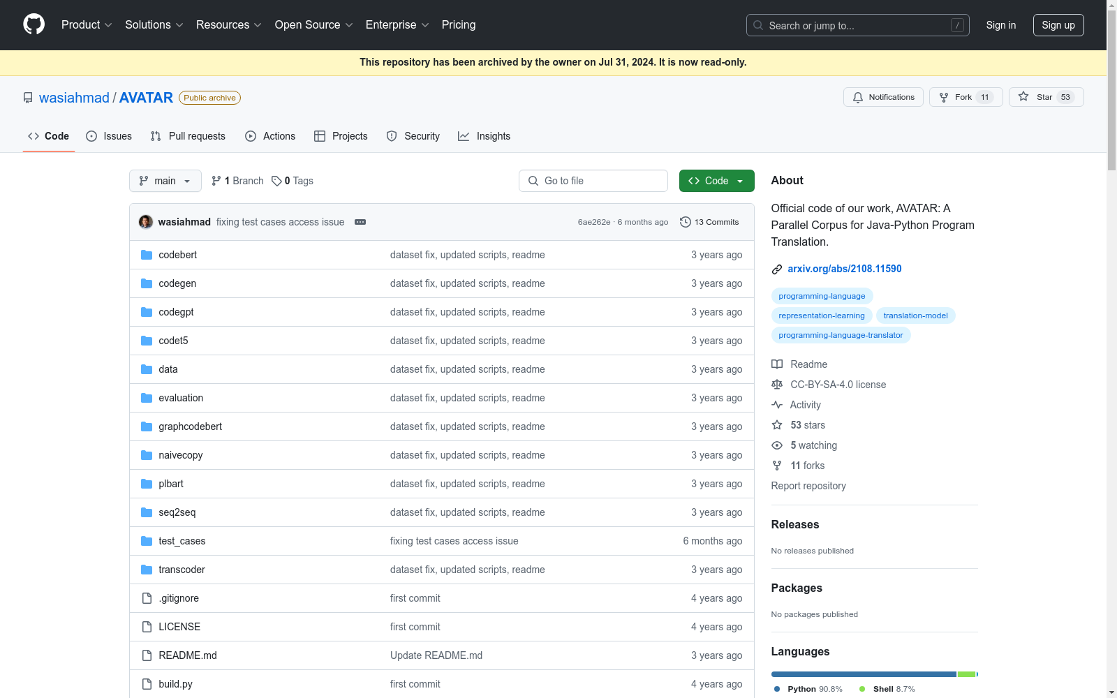Open the Pricing link in header
1117x698 pixels.
tap(459, 24)
